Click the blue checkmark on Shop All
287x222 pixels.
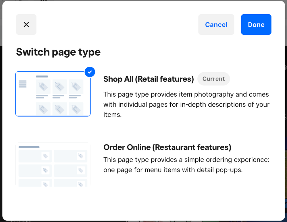coord(90,72)
